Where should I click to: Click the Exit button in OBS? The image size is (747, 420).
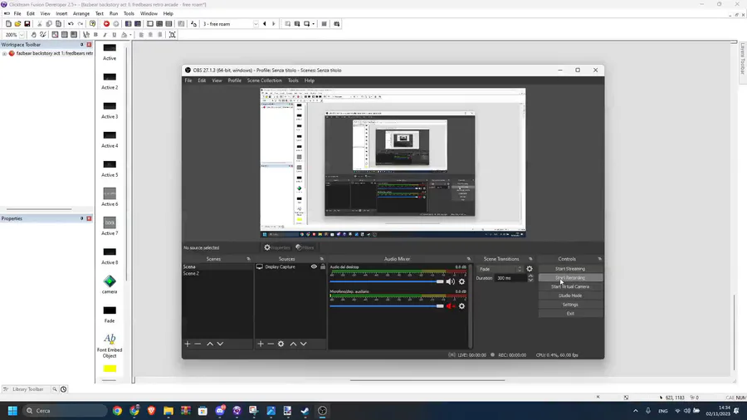click(570, 313)
